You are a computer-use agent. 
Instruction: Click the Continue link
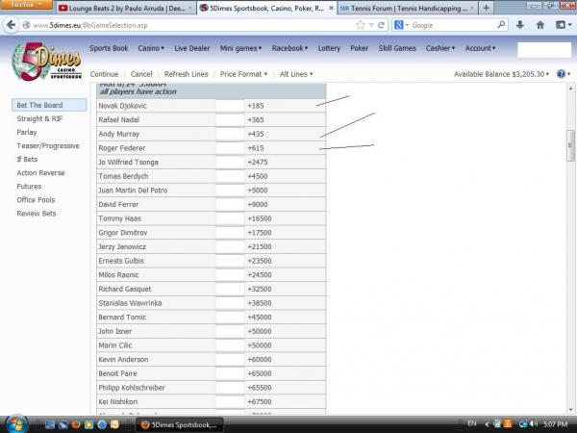(x=104, y=74)
